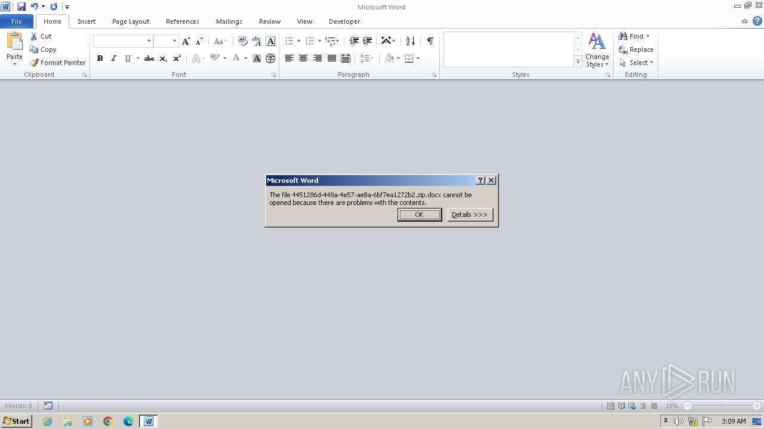Click the Windows Start button
The image size is (764, 429).
coord(16,421)
